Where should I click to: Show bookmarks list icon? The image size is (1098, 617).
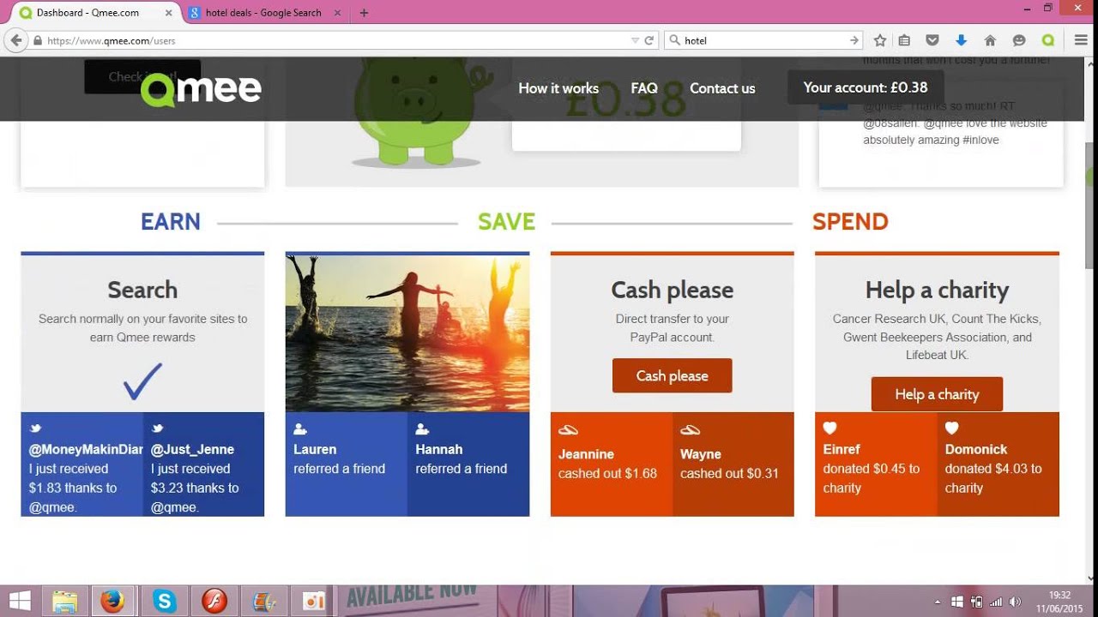click(904, 40)
